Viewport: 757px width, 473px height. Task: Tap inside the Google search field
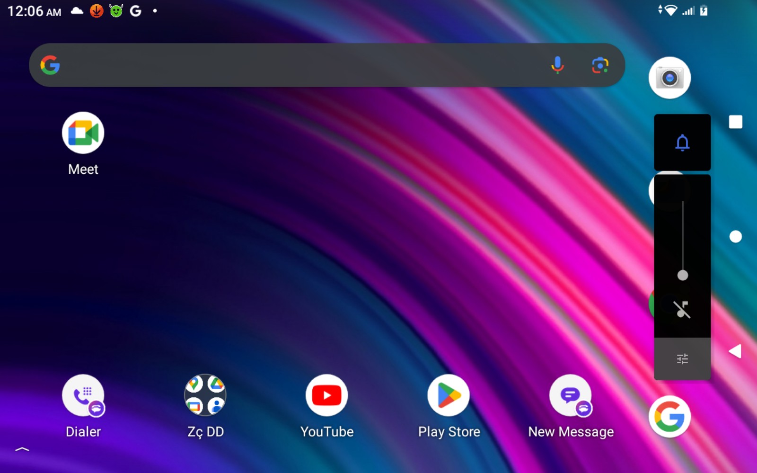coord(327,65)
